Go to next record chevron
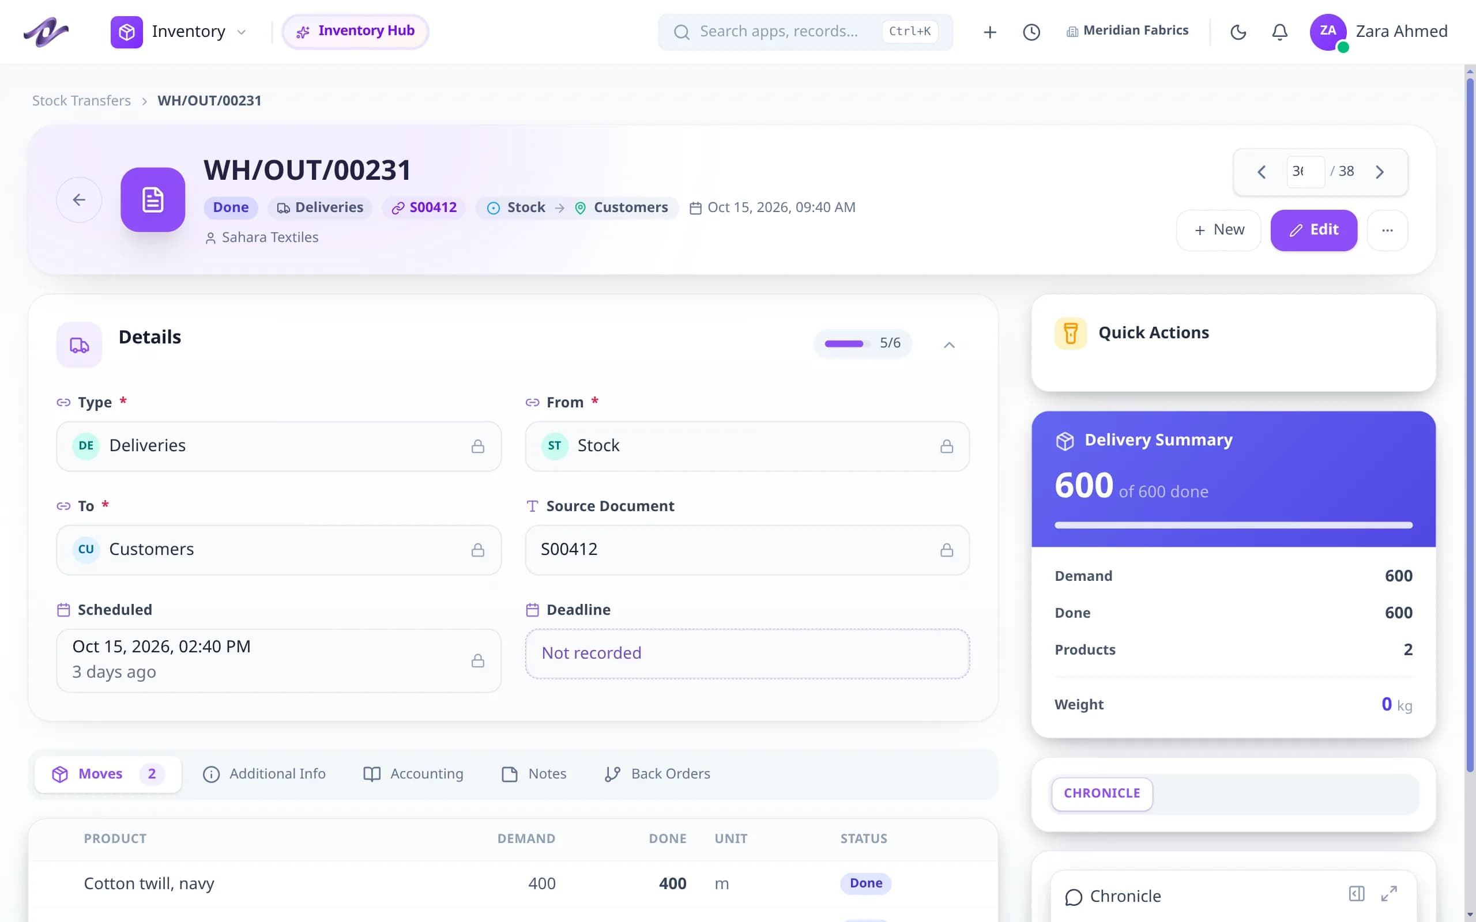This screenshot has height=922, width=1476. point(1380,172)
